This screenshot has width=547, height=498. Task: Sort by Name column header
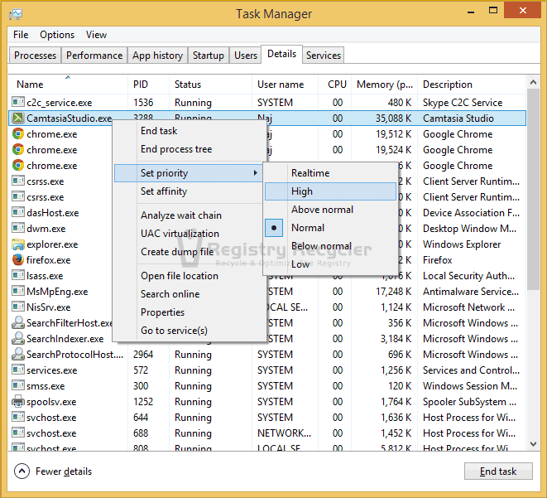(68, 85)
